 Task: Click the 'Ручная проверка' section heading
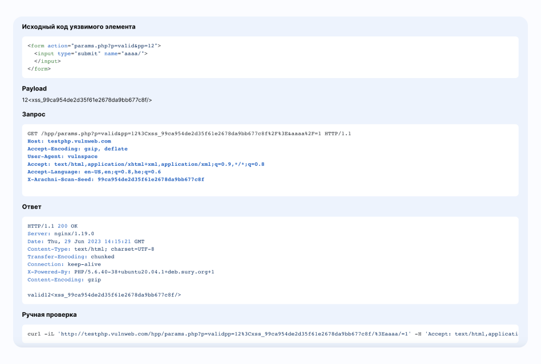pyautogui.click(x=49, y=314)
